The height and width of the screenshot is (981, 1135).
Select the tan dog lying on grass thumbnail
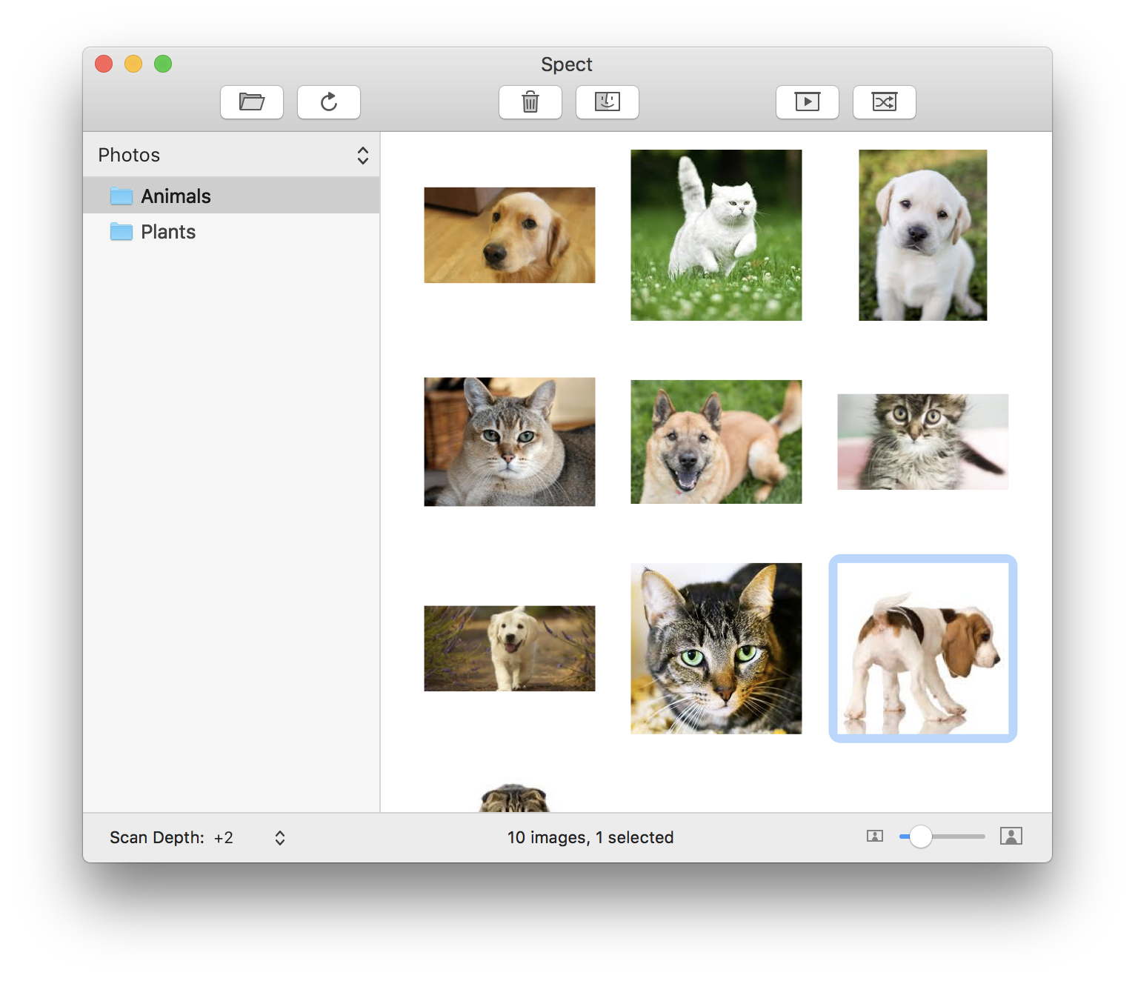(716, 442)
